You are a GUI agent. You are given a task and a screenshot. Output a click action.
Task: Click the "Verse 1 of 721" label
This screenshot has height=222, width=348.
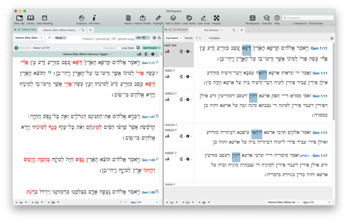[x=41, y=48]
